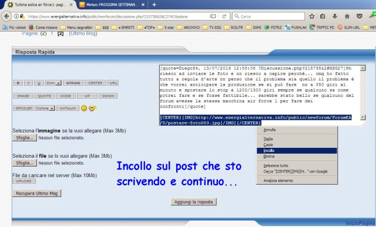Click the reload page icon in address bar
Image resolution: width=376 pixels, height=227 pixels.
224,16
